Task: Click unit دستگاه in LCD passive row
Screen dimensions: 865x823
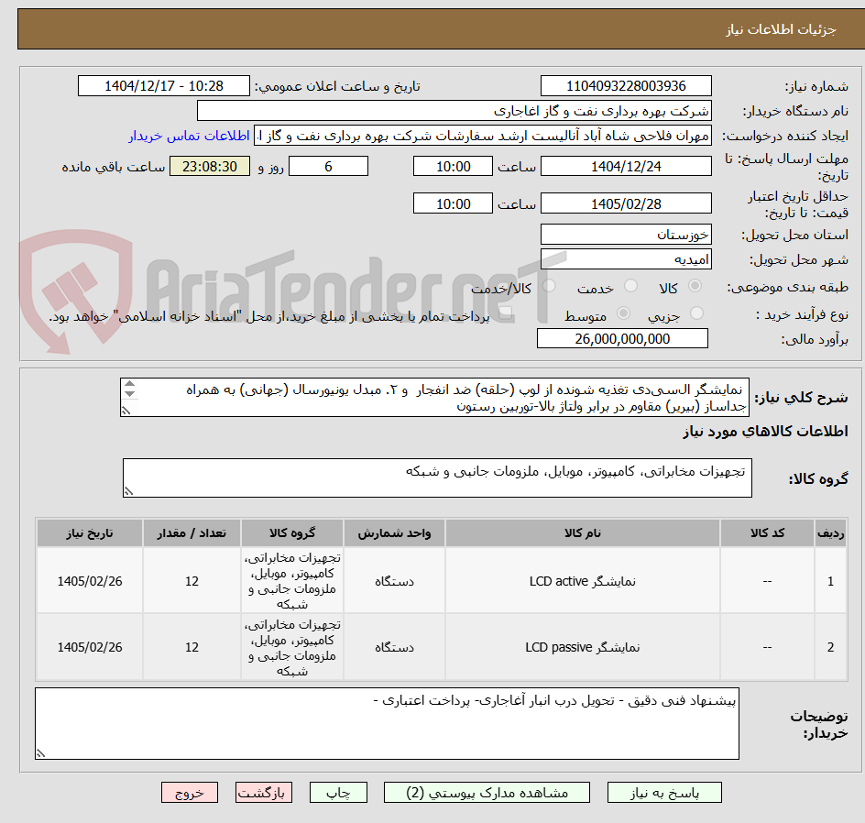Action: (394, 647)
